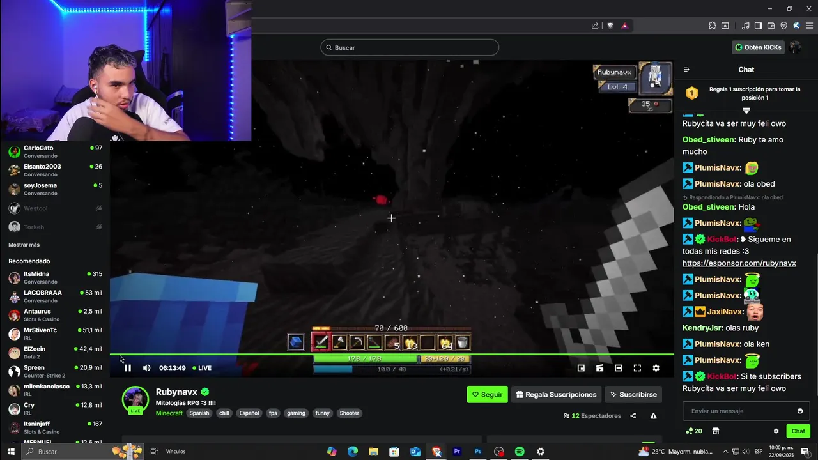The height and width of the screenshot is (460, 818).
Task: Share this page via address bar icon
Action: [596, 26]
